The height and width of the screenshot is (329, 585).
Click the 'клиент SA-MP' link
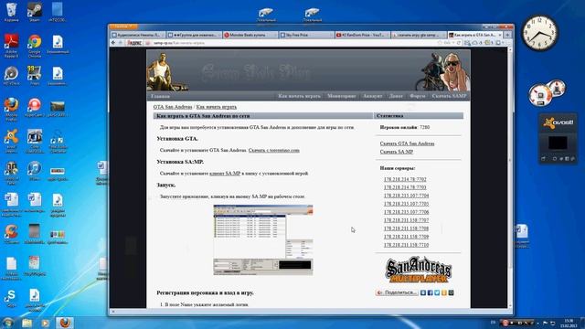click(225, 174)
